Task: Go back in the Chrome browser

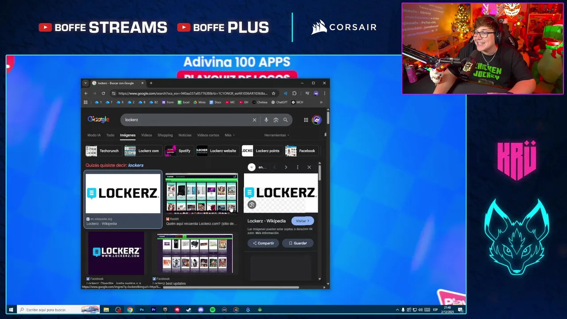Action: tap(86, 93)
